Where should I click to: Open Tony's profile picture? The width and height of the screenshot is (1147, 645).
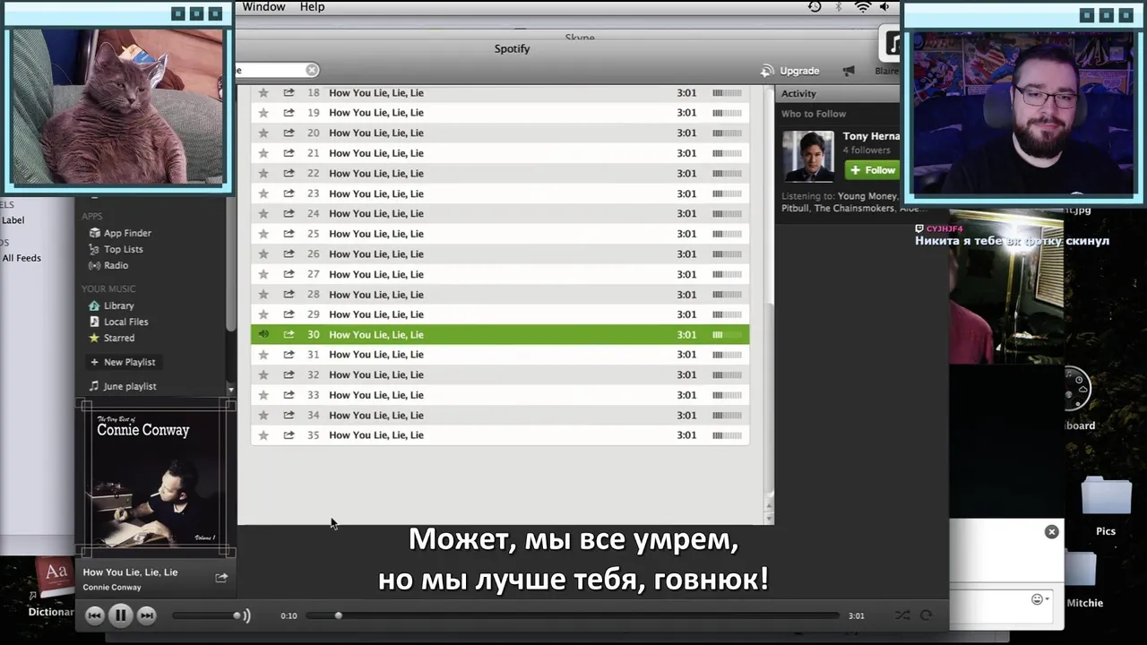[x=807, y=156]
